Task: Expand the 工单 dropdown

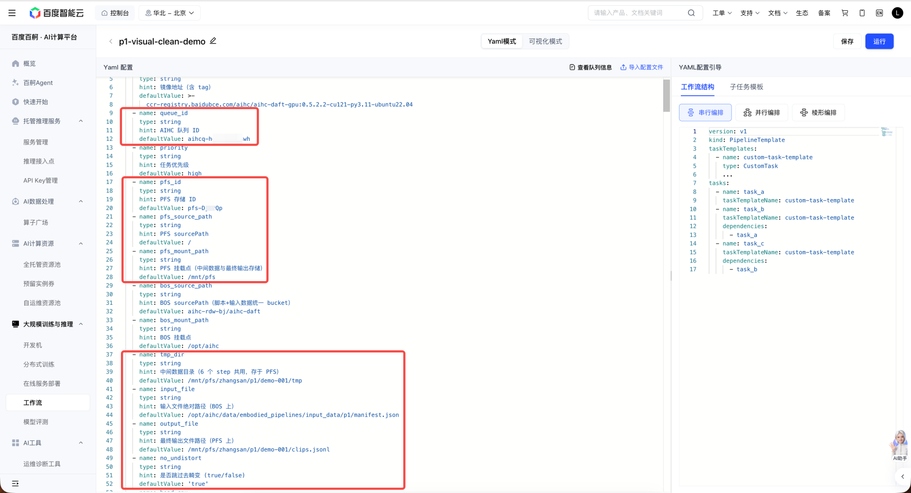Action: point(722,13)
